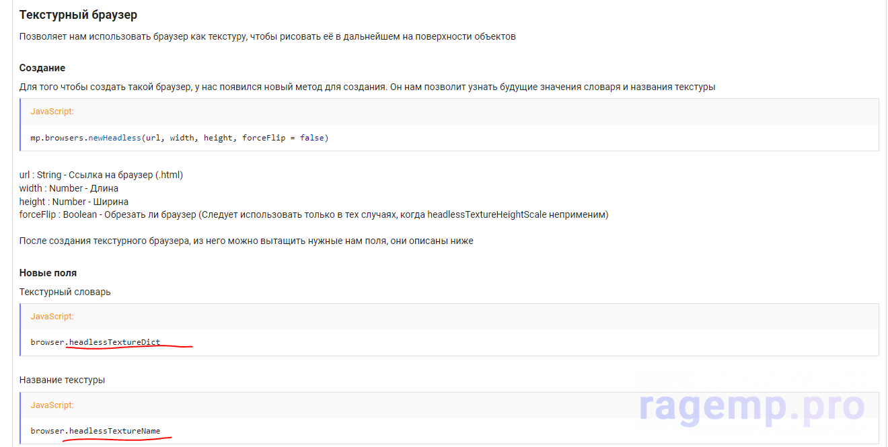Screen dimensions: 888x447
Task: Click the JavaScript label above the headlessTextureDict code
Action: (x=52, y=317)
